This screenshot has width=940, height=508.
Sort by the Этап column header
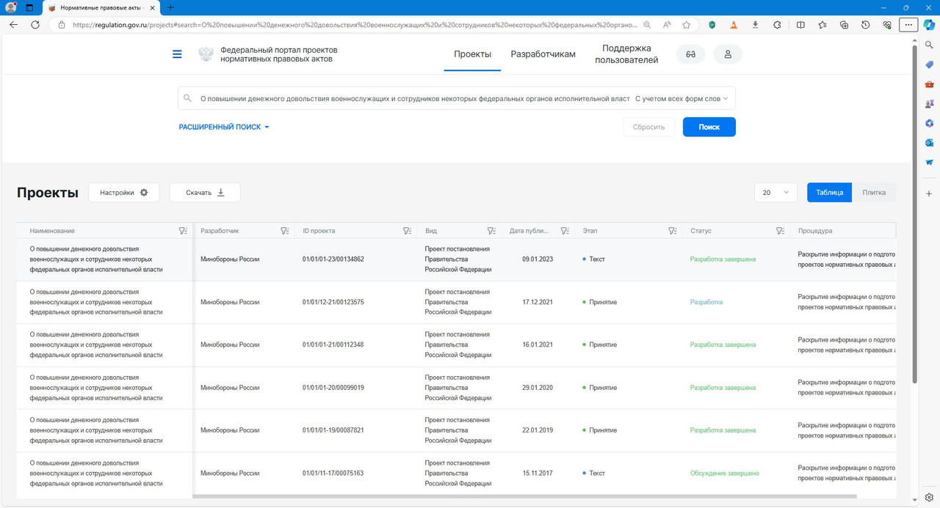590,231
